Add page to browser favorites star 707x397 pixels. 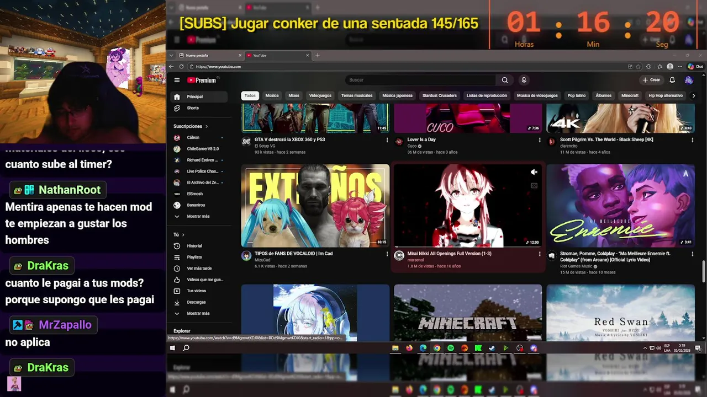[x=639, y=66]
